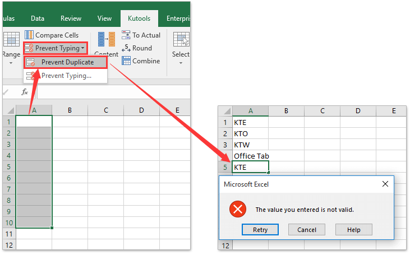Click the red error icon in dialog
The image size is (410, 255).
[x=238, y=210]
